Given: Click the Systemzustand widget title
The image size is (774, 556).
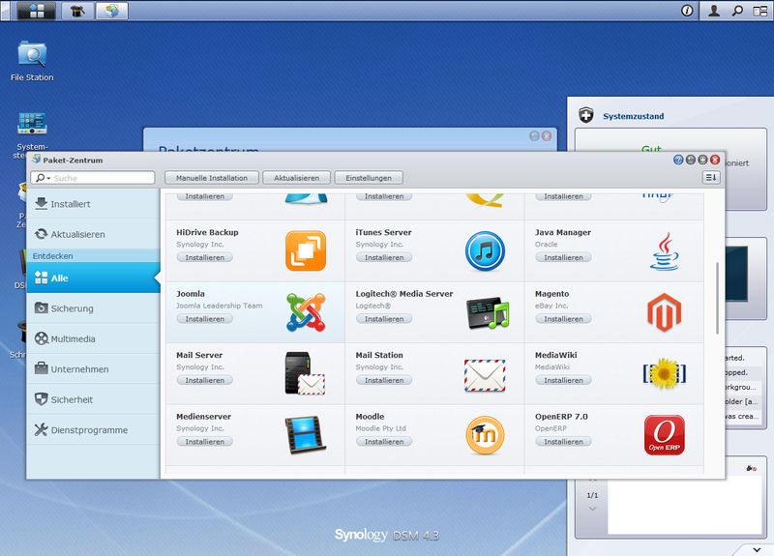Looking at the screenshot, I should 634,116.
